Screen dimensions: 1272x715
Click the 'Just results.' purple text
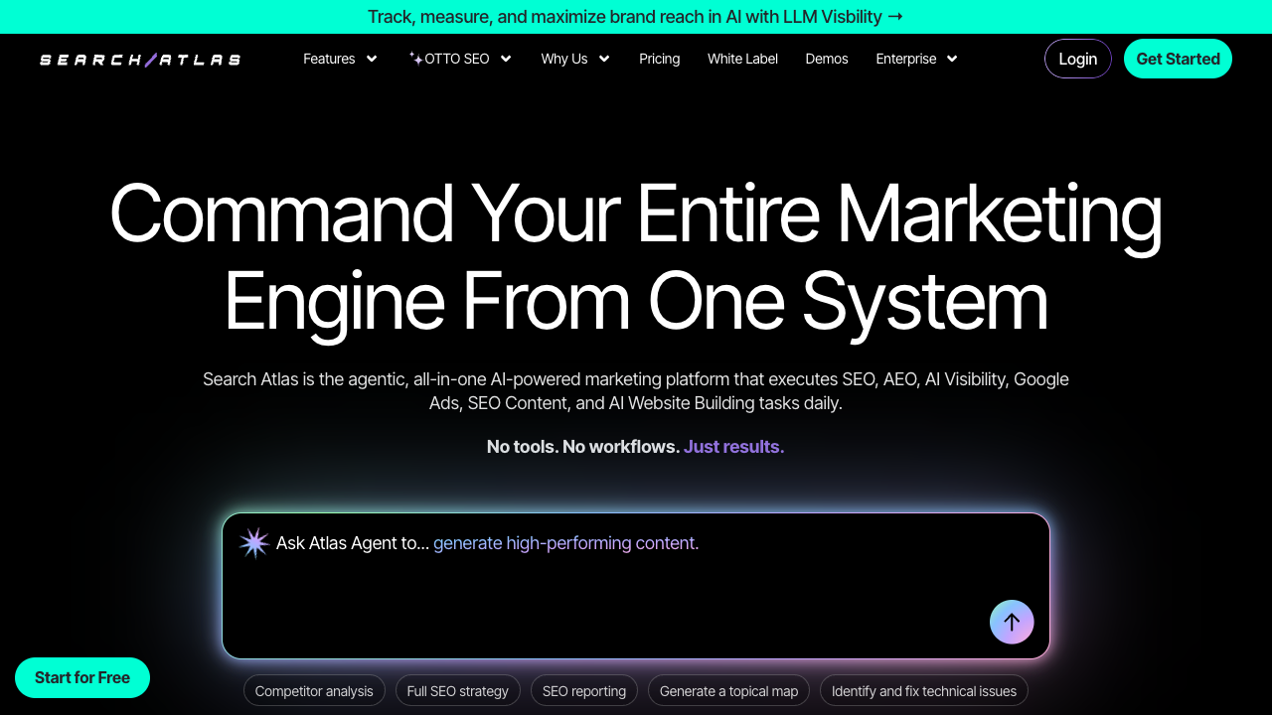click(734, 447)
